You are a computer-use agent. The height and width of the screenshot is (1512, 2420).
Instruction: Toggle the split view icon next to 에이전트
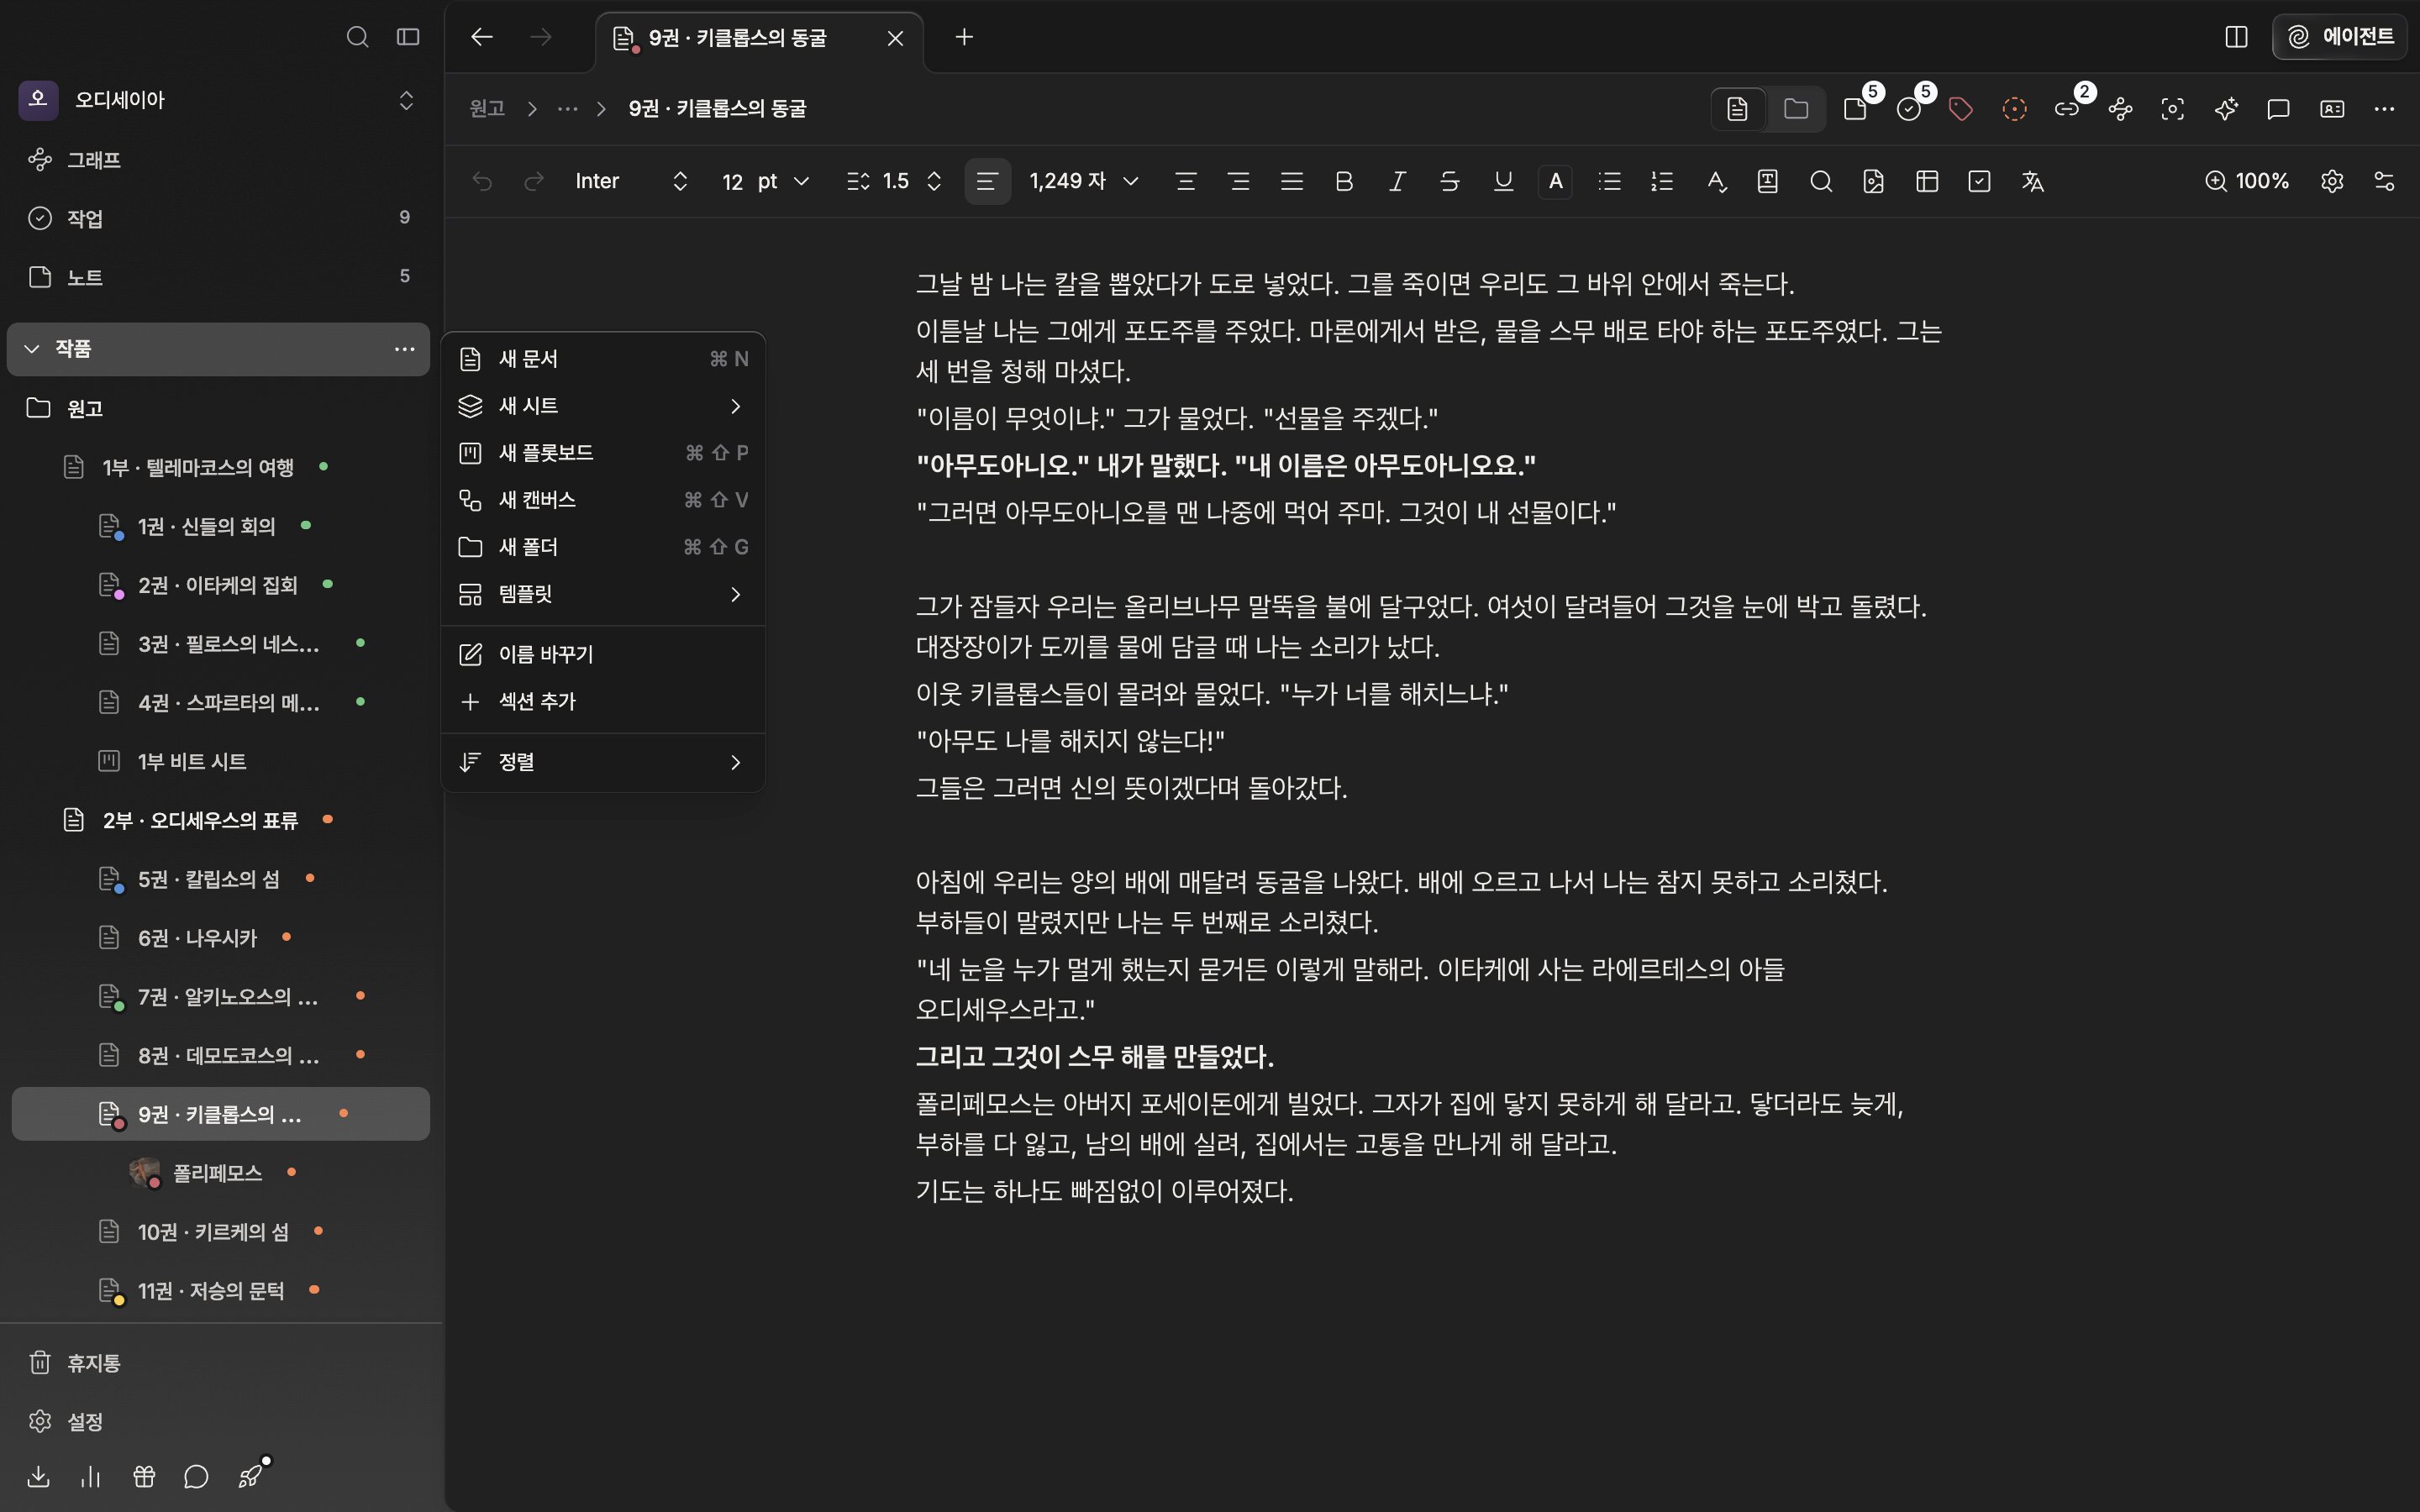pyautogui.click(x=2237, y=37)
